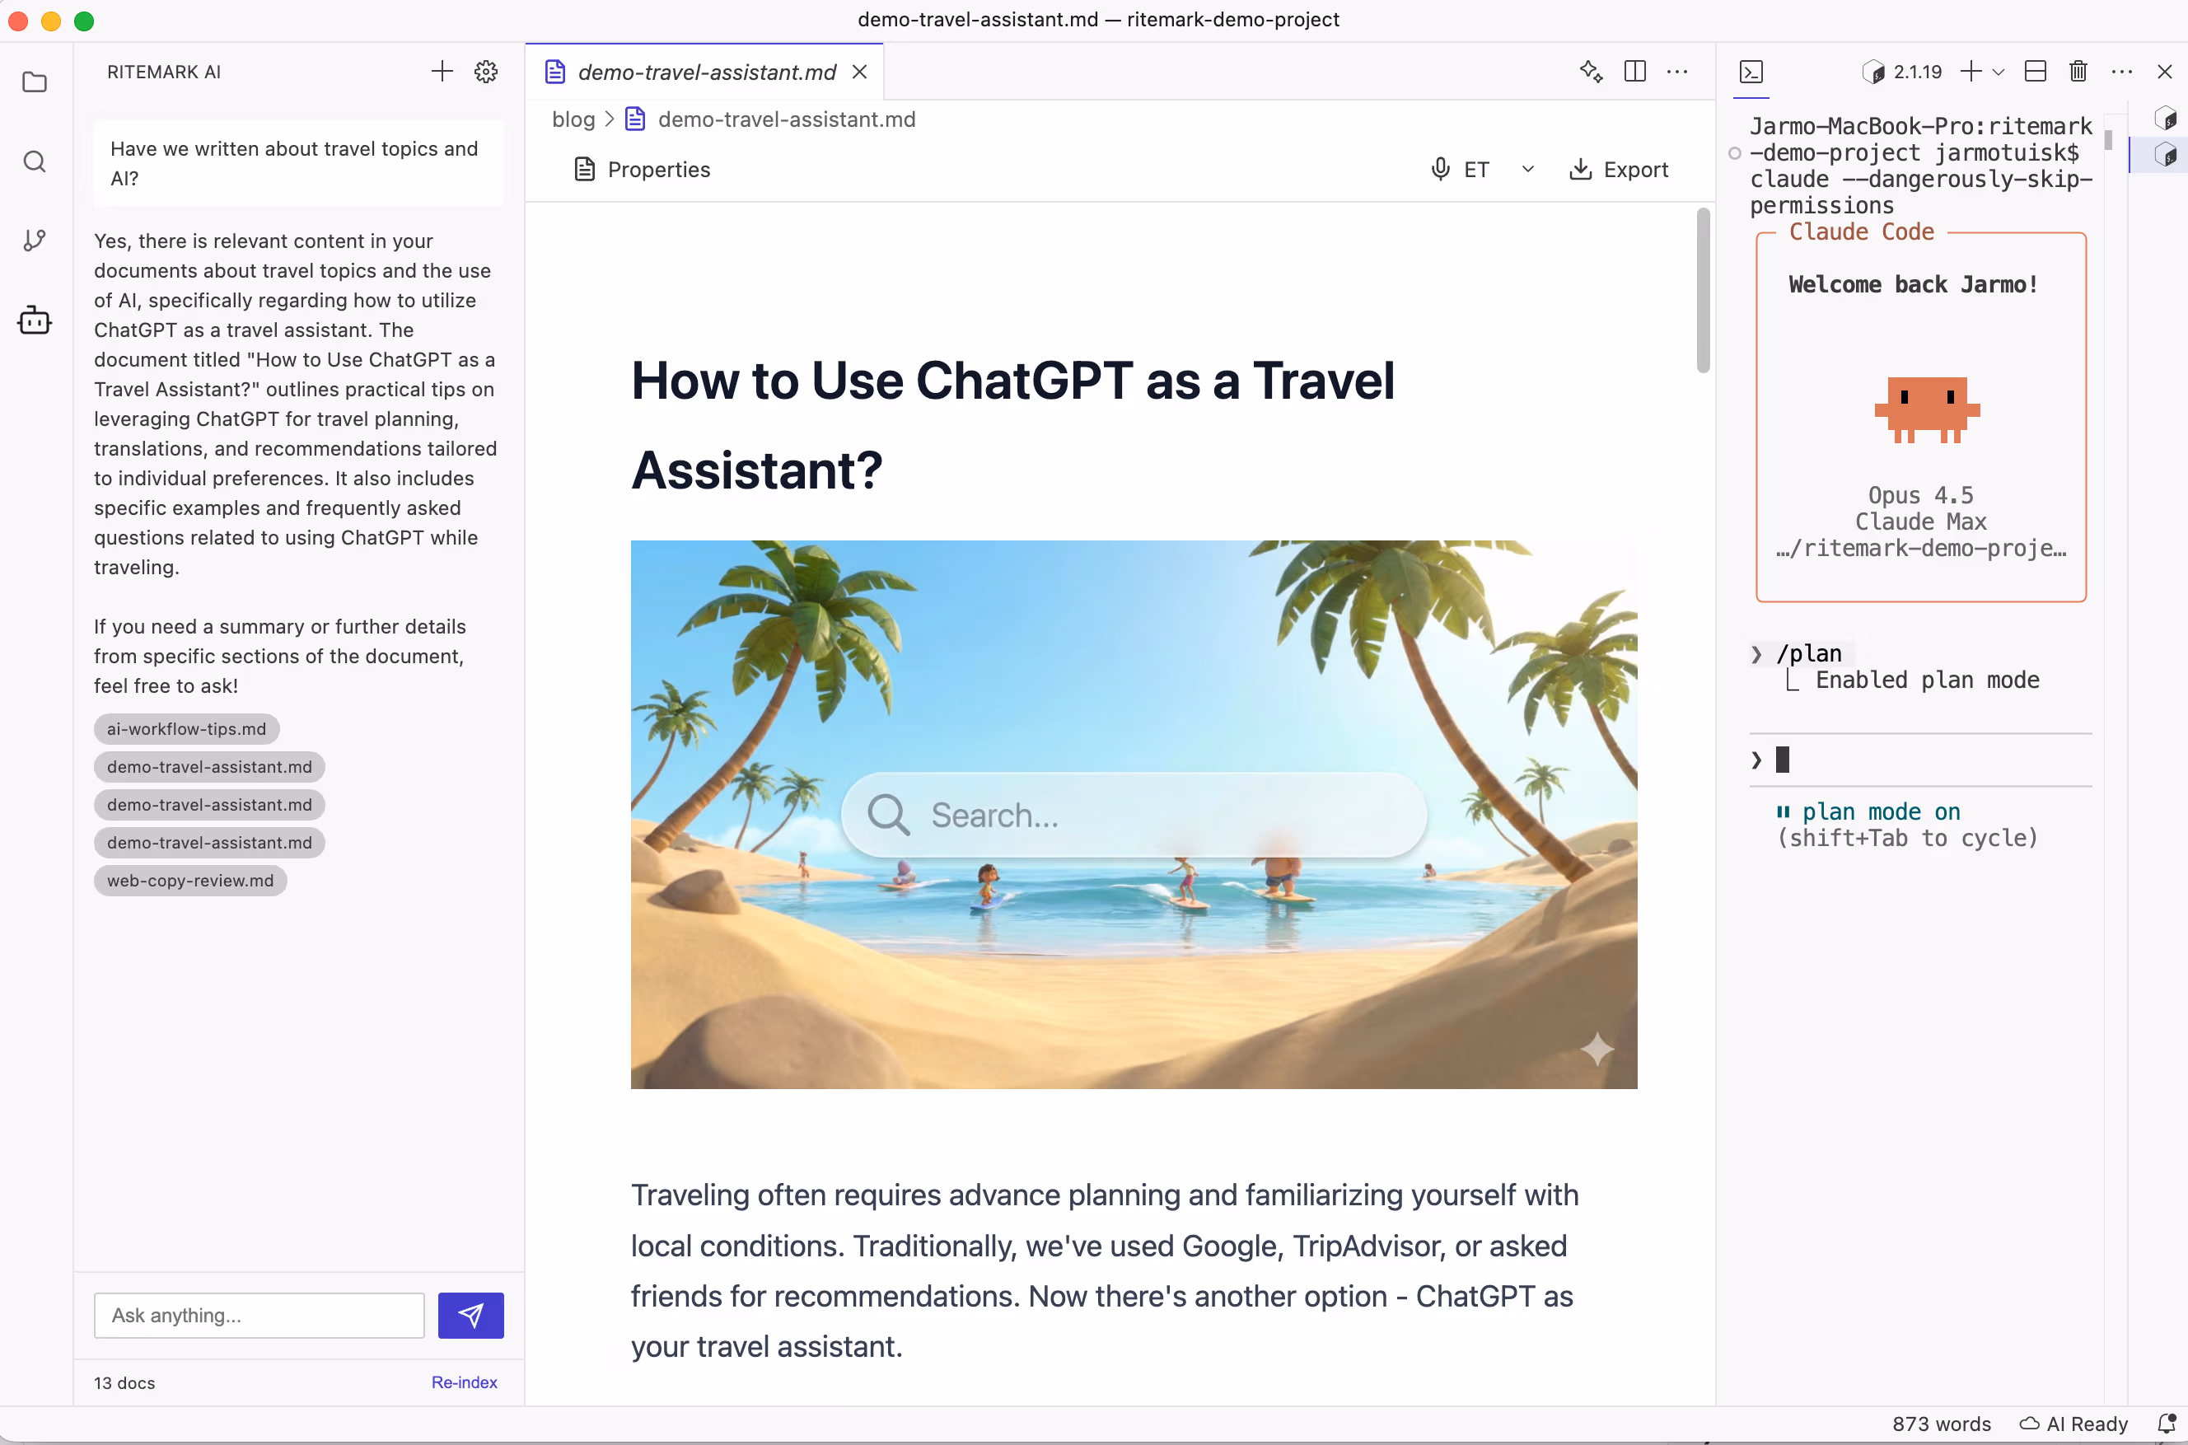Open the editor more options ellipsis menu
Viewport: 2188px width, 1445px height.
1676,71
